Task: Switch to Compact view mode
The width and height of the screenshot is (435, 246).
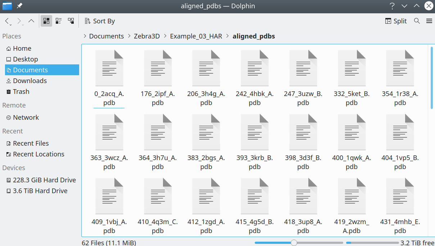Action: coord(58,21)
